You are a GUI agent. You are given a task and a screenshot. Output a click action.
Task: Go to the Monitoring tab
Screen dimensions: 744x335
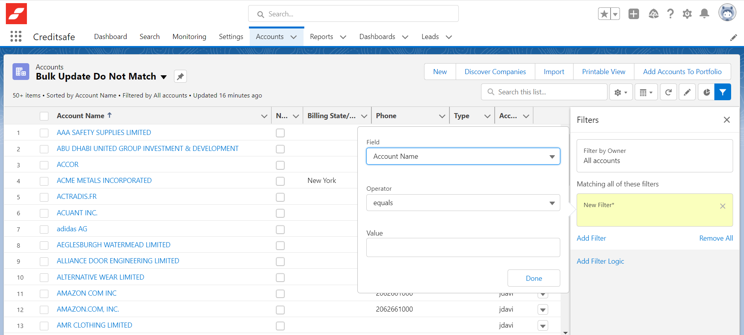pos(189,37)
